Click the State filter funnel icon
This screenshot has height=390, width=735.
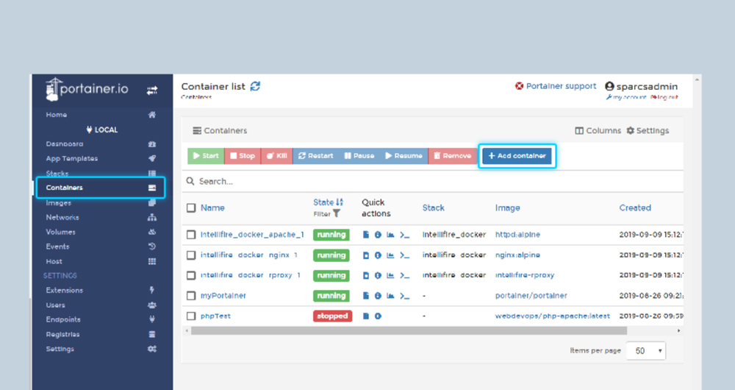337,213
